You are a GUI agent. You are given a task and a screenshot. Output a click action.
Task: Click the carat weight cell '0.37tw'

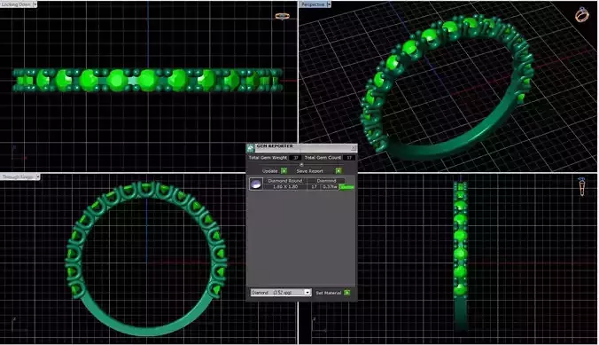pos(330,187)
